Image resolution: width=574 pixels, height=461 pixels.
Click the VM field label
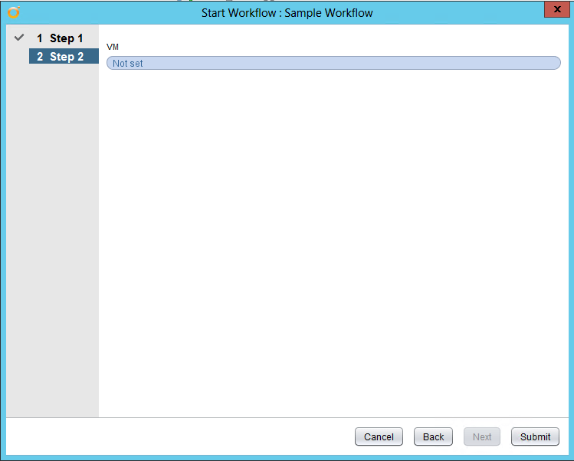(x=113, y=48)
